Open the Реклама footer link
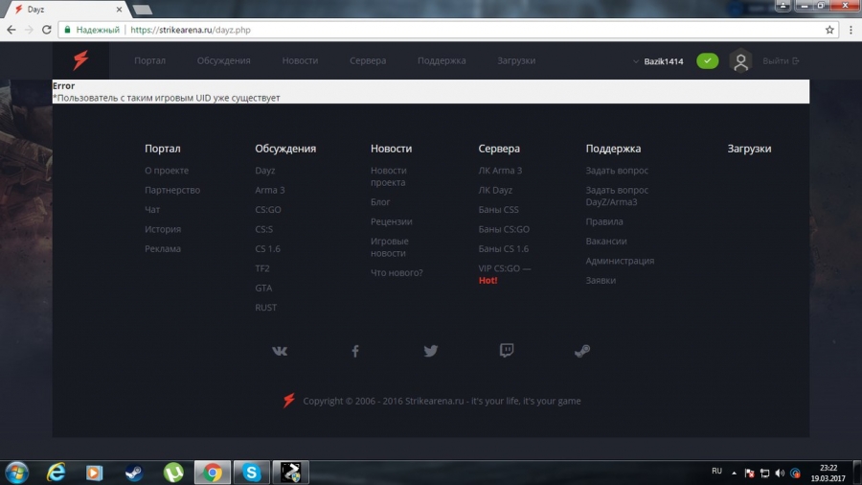This screenshot has width=862, height=485. point(163,248)
